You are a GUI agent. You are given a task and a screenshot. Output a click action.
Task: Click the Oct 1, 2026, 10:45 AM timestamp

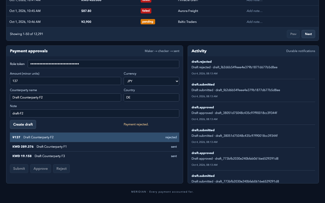tap(25, 11)
